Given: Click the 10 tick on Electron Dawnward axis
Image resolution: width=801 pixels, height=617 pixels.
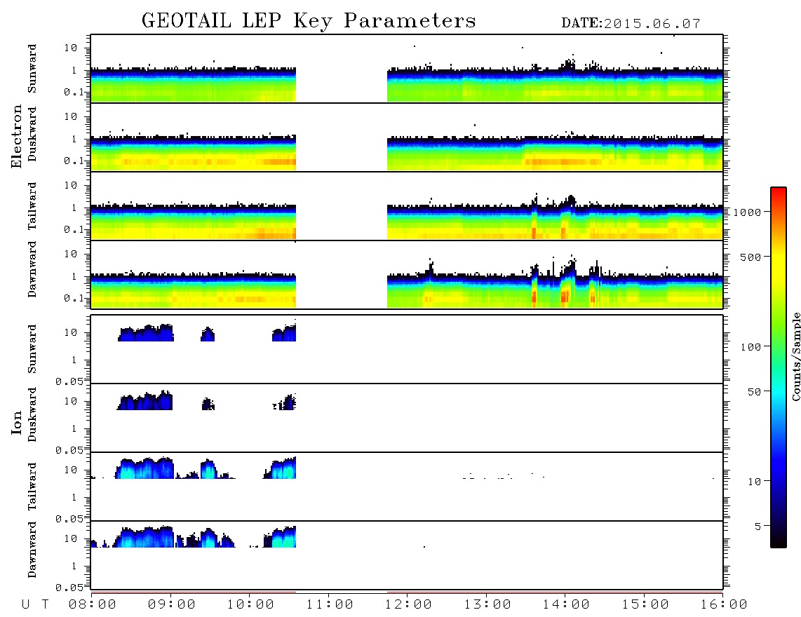Looking at the screenshot, I should click(71, 254).
